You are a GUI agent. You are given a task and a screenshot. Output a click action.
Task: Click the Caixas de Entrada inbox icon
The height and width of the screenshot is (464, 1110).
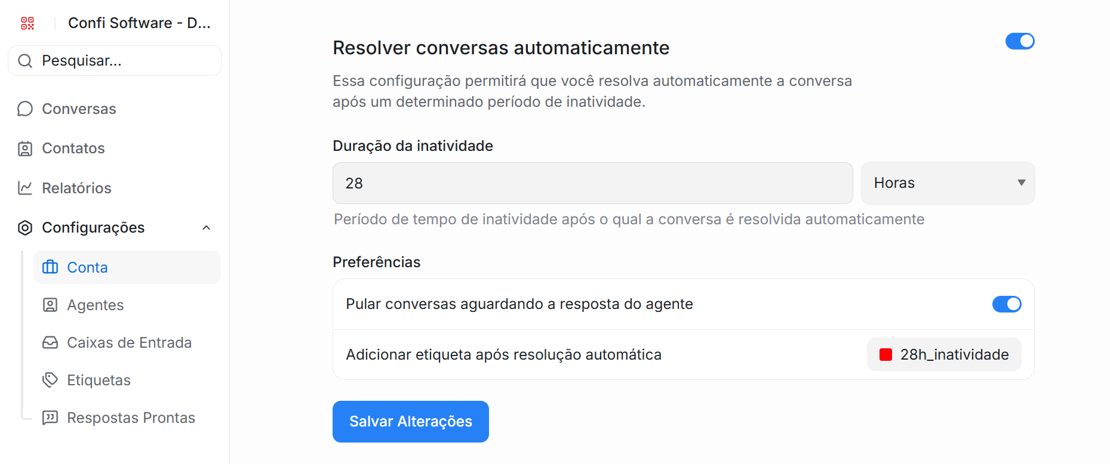coord(50,342)
